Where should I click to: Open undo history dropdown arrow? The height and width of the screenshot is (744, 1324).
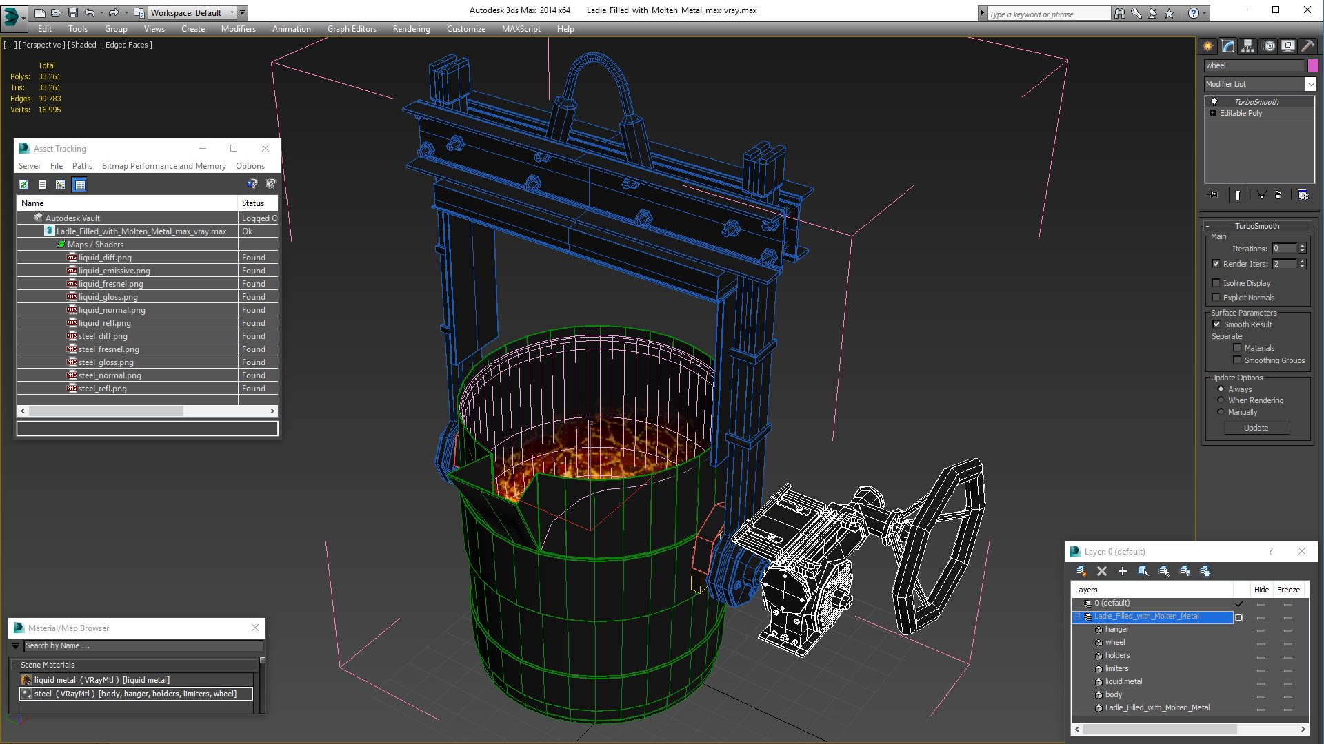point(101,12)
